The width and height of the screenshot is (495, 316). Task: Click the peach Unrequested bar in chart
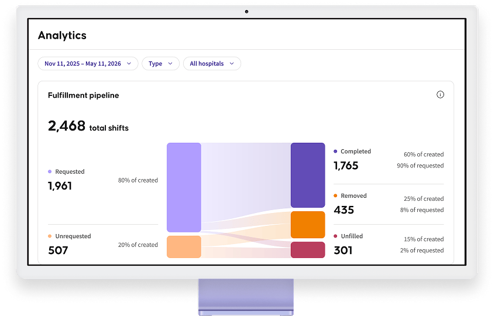[184, 247]
